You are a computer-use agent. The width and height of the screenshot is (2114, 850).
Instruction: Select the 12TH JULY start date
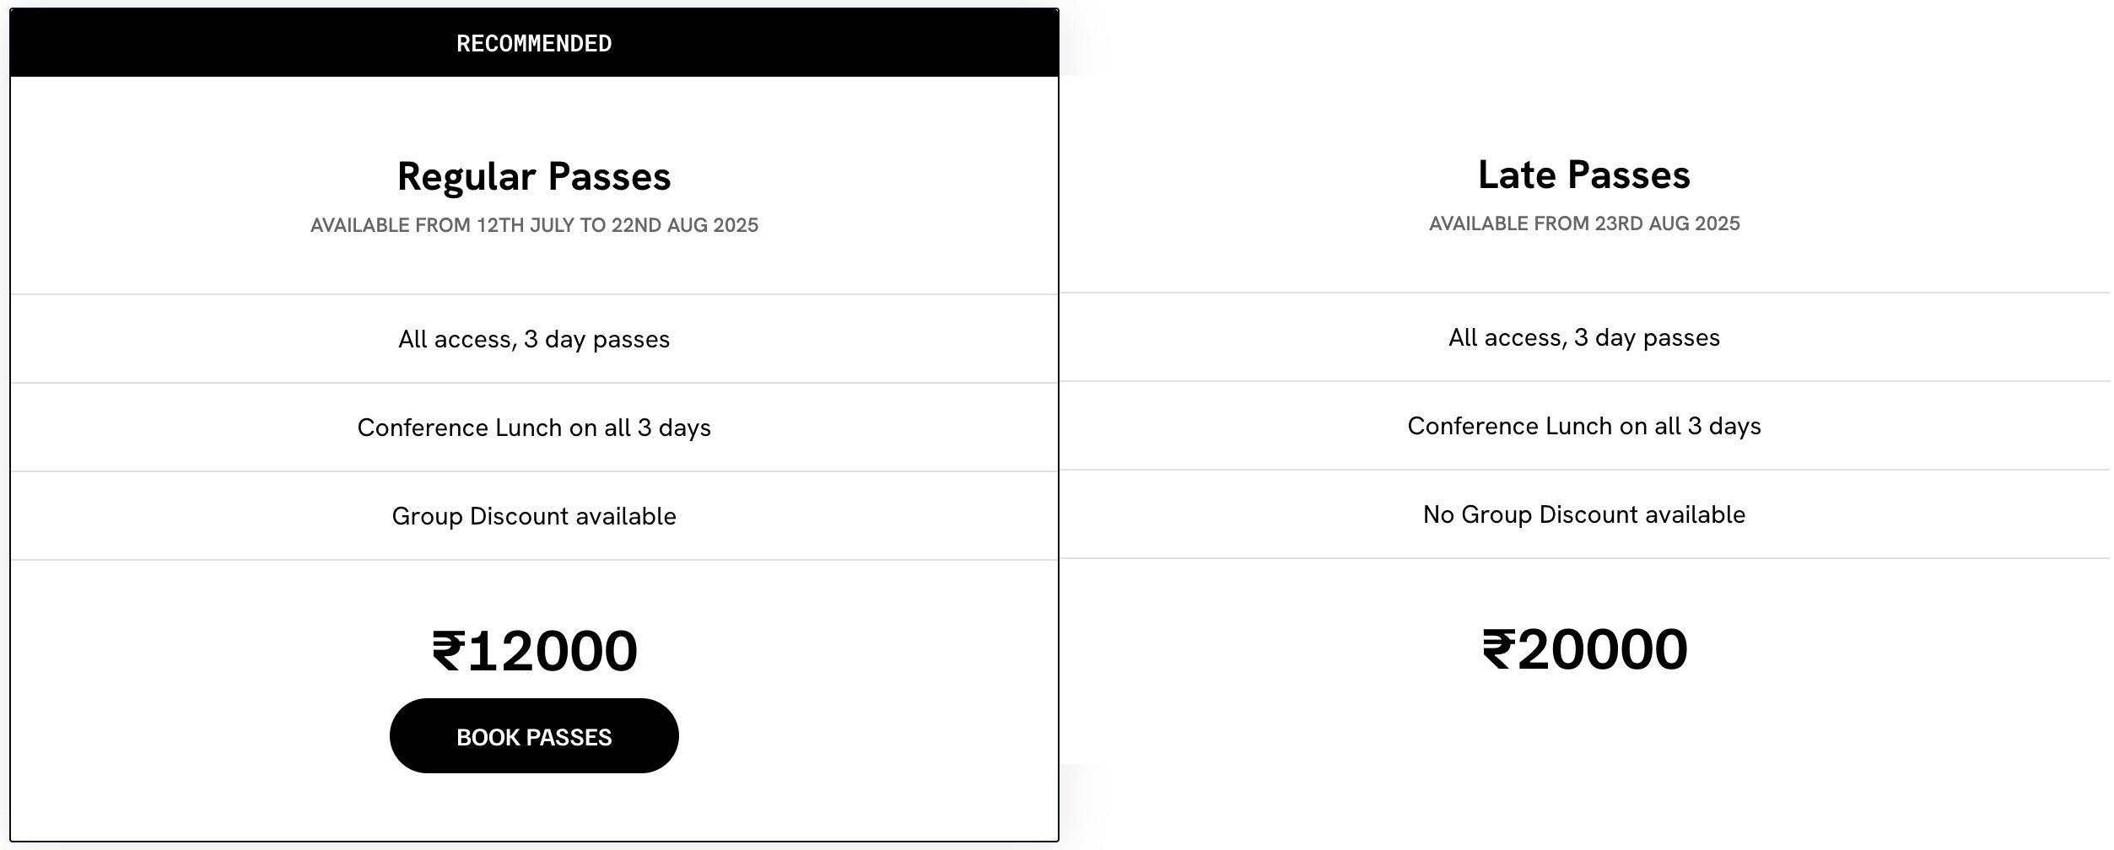(525, 226)
